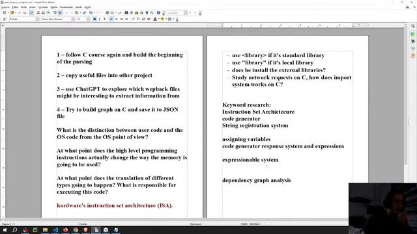Click the Decrease indent icon

point(143,19)
